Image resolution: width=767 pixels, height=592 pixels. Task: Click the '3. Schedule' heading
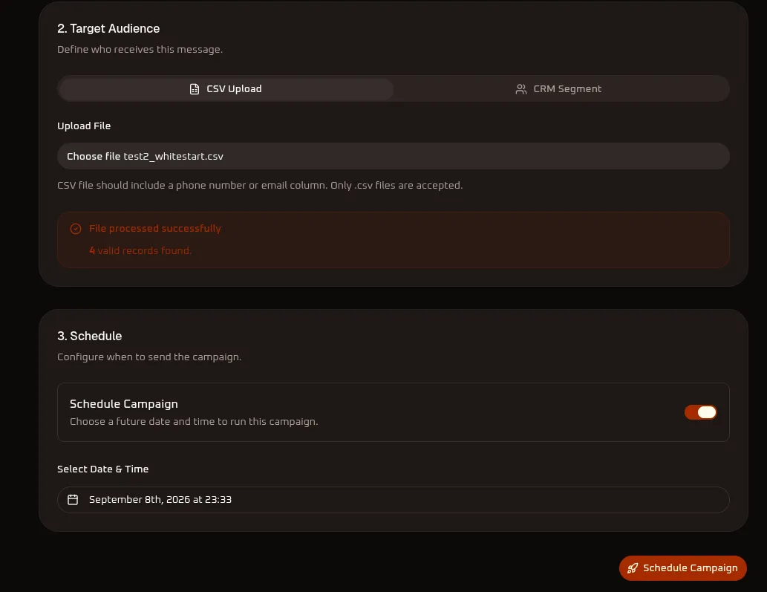pyautogui.click(x=90, y=336)
